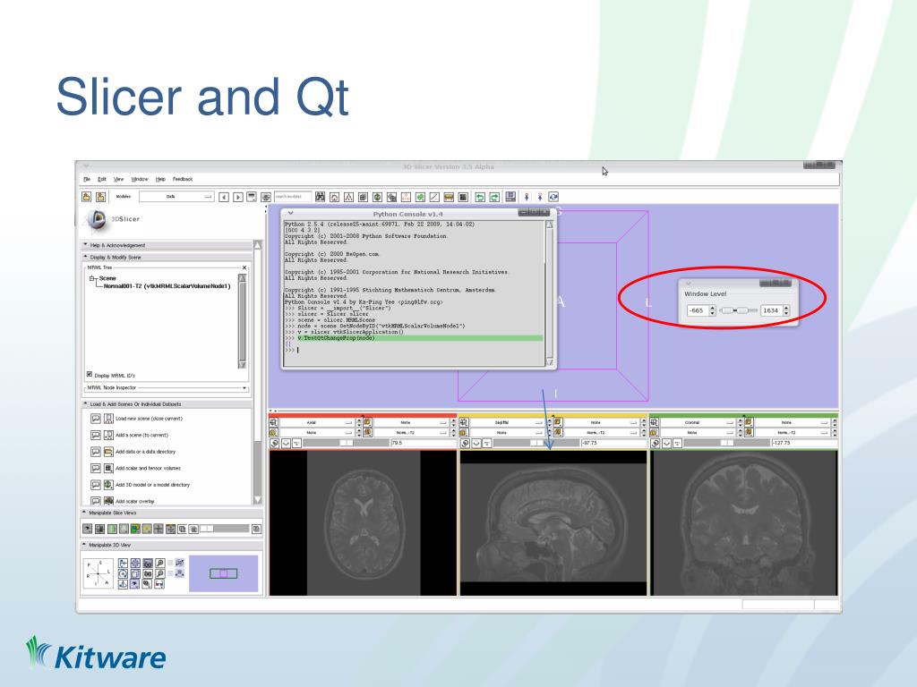Select Normal001-T2 node in MRML tree
The image size is (917, 687).
167,286
